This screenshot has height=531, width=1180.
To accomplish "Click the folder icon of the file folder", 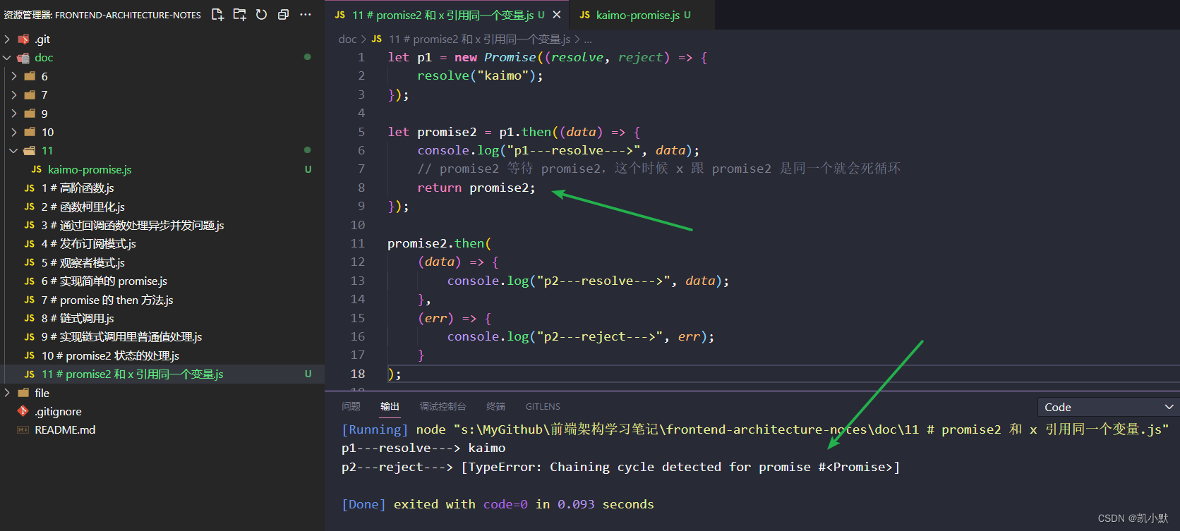I will tap(23, 393).
